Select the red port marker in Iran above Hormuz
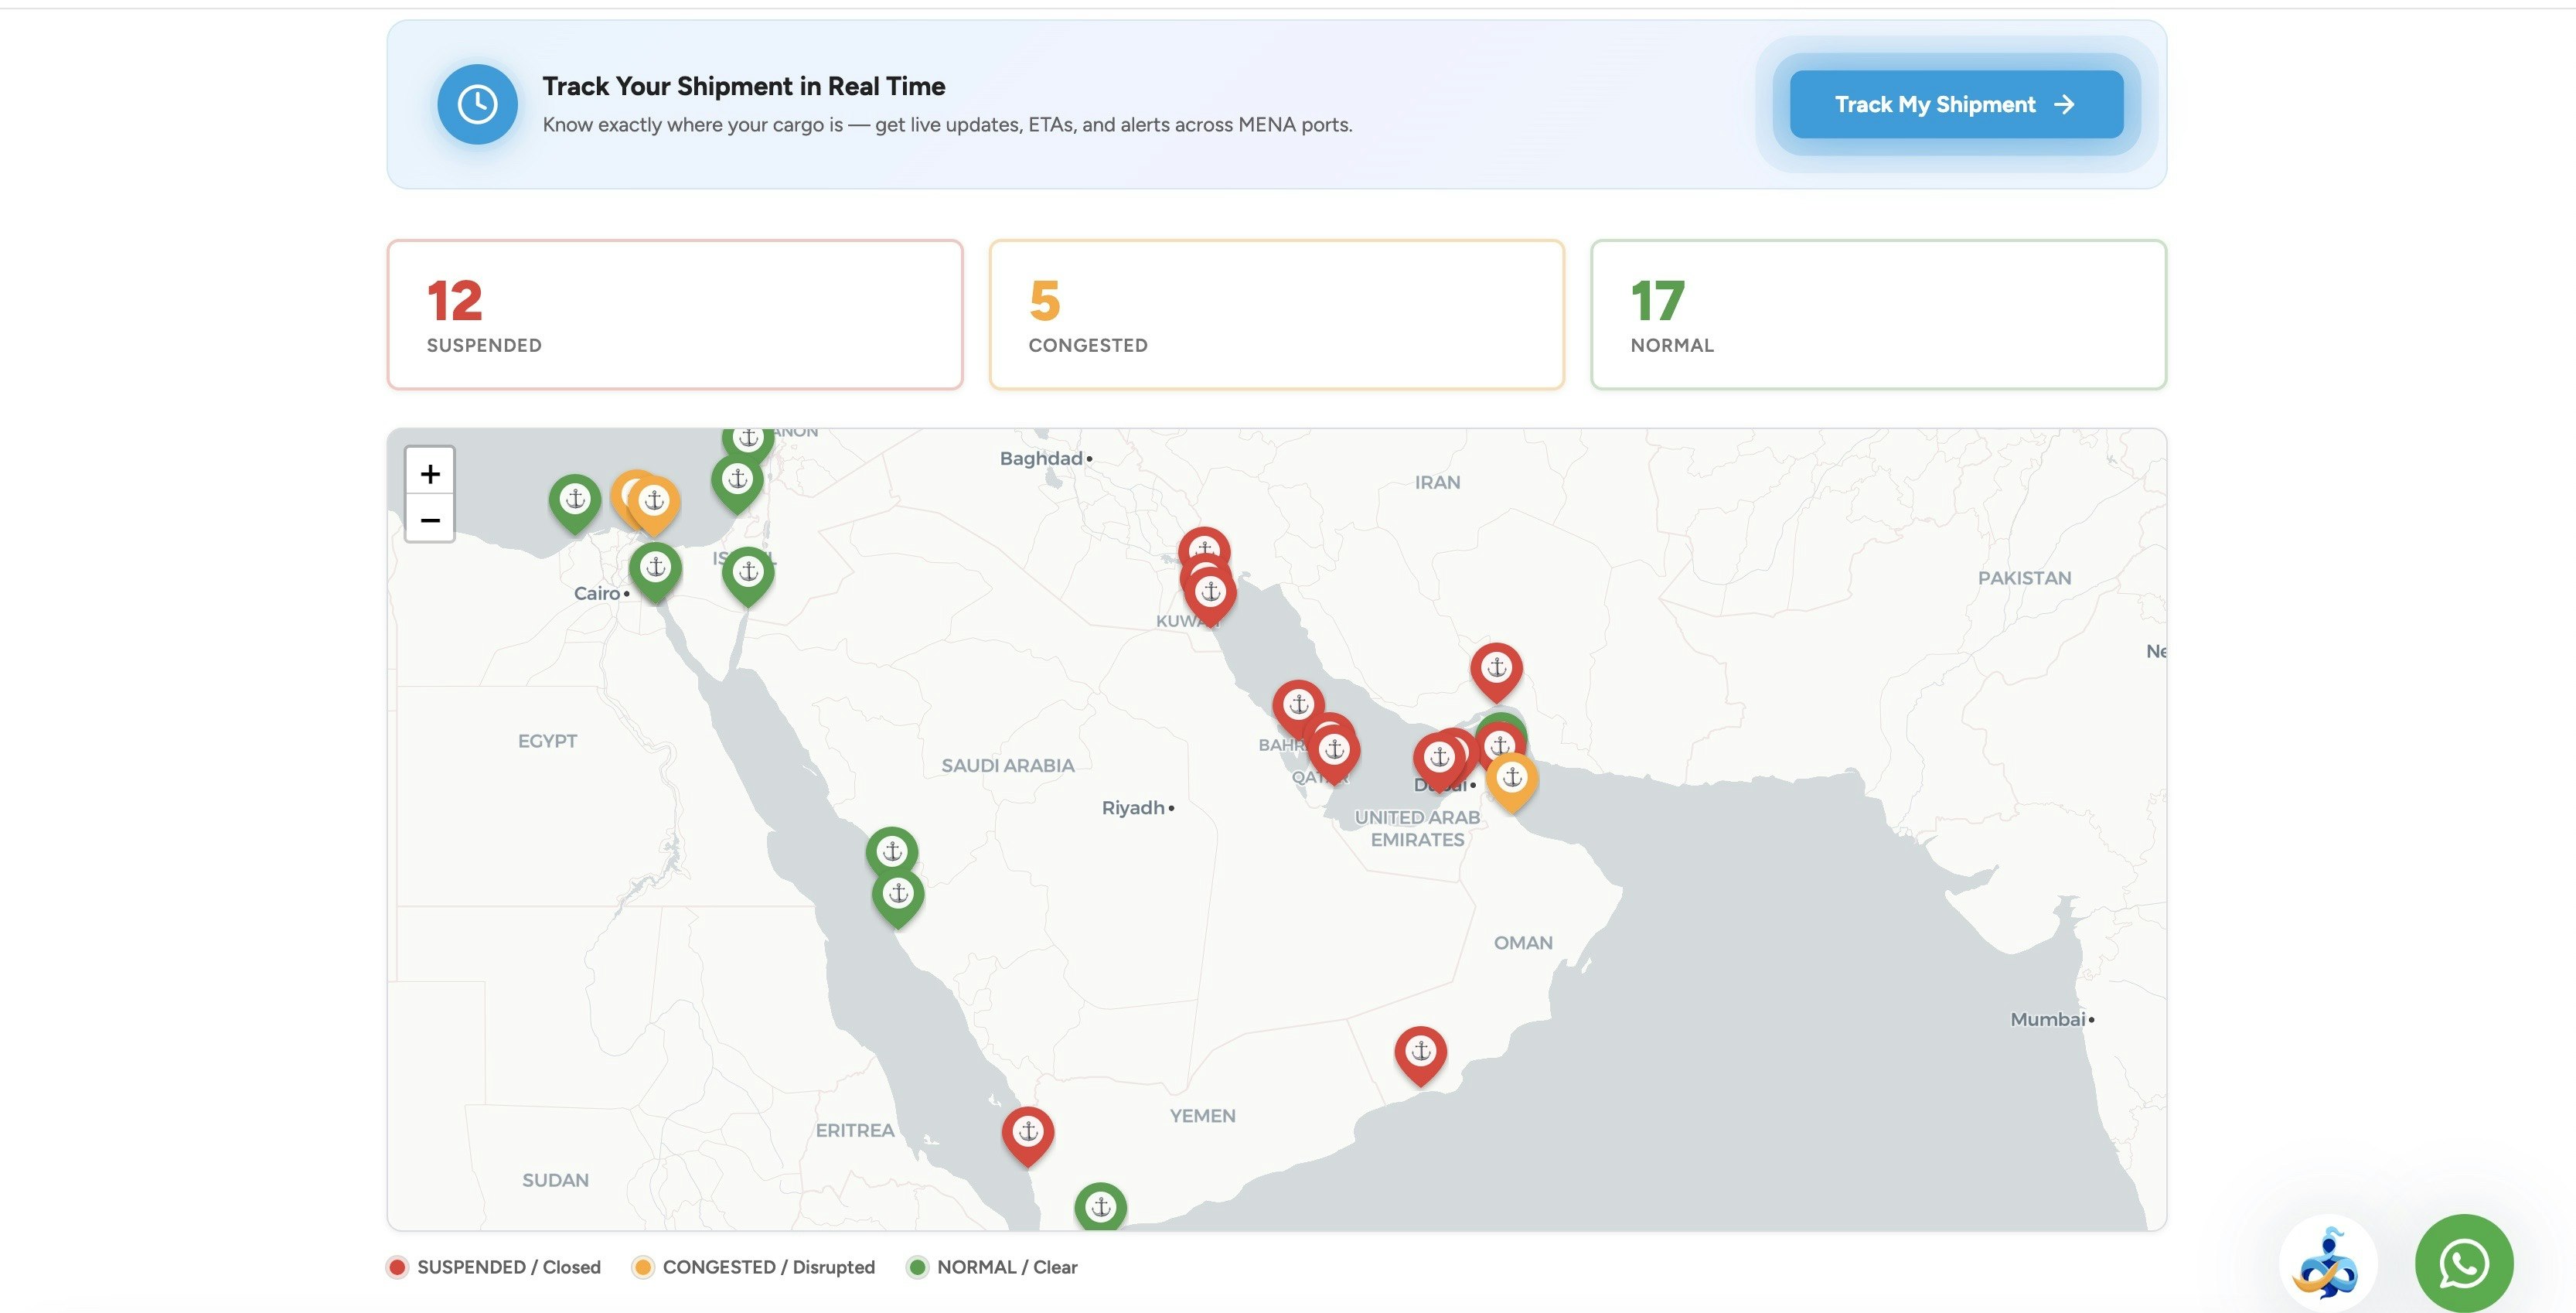Image resolution: width=2576 pixels, height=1313 pixels. [1496, 667]
